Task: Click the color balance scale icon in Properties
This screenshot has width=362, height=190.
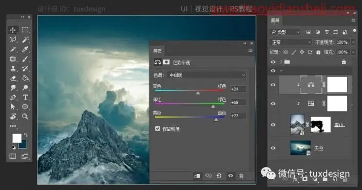Action: (158, 62)
